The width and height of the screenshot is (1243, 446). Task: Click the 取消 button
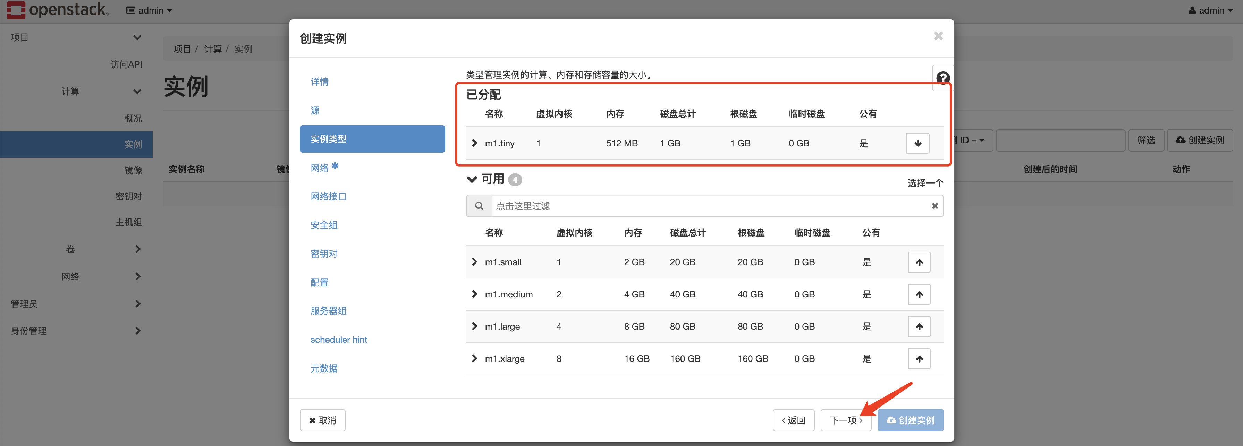click(x=322, y=420)
